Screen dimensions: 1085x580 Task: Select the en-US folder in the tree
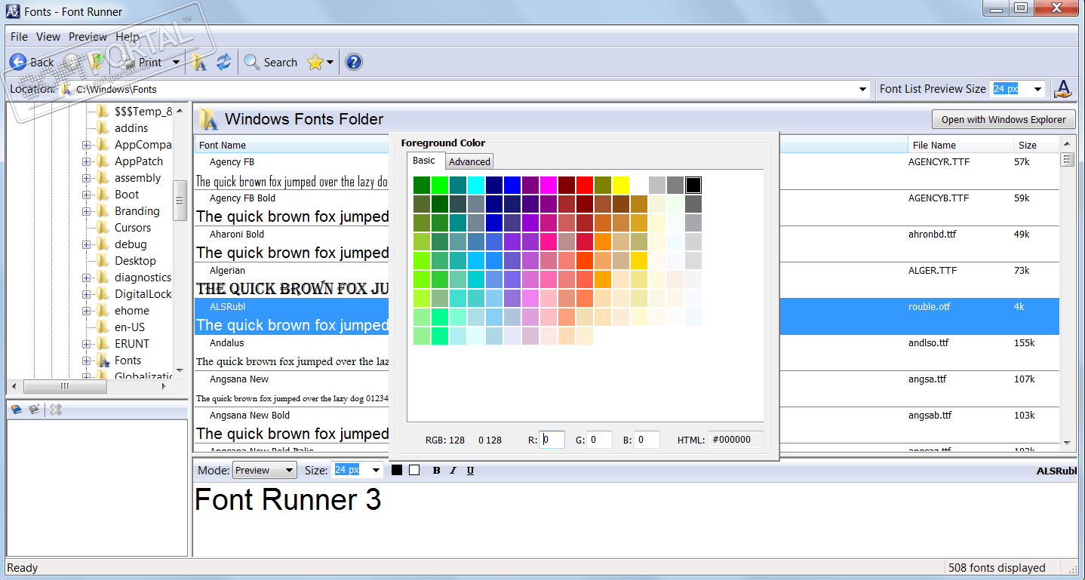(x=130, y=327)
